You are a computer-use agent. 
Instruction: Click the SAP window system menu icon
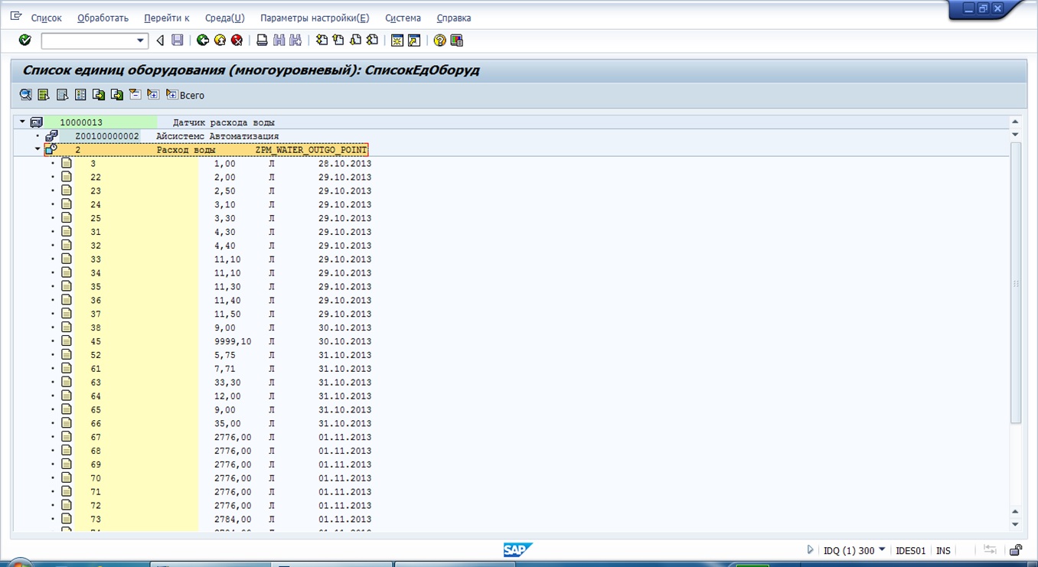16,16
